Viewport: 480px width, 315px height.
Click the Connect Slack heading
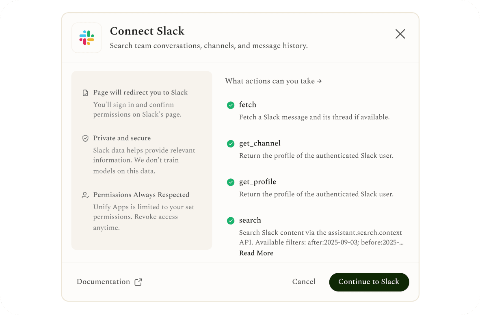[x=147, y=31]
